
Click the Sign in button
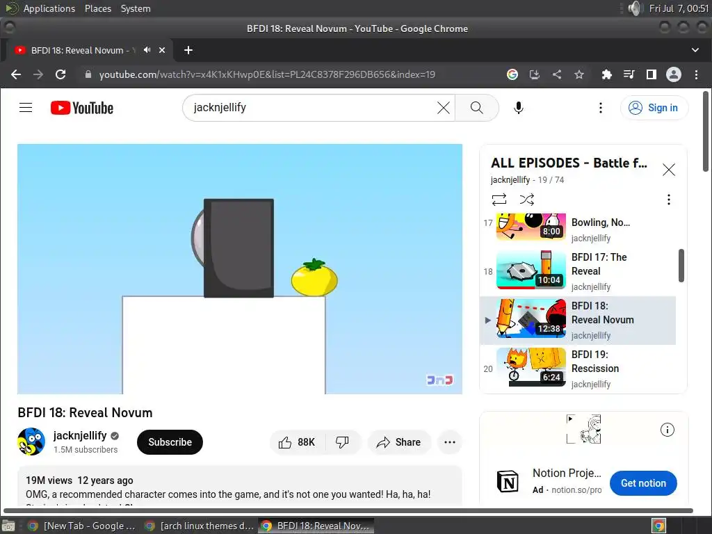point(654,108)
